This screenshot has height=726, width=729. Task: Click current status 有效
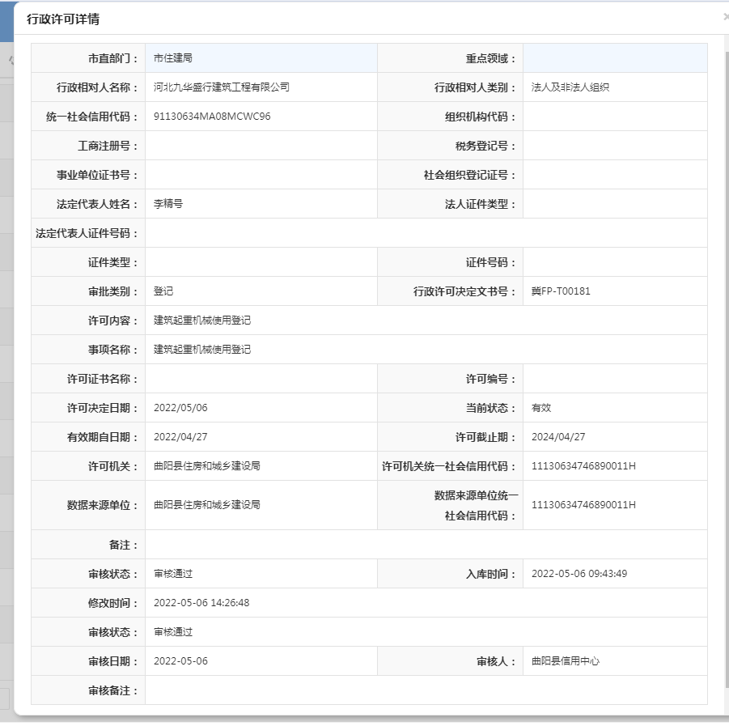(x=541, y=408)
